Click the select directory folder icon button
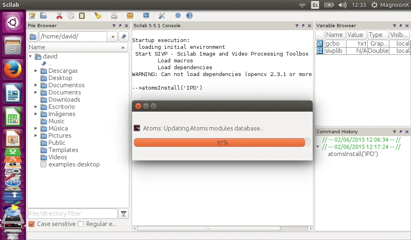 coord(33,36)
